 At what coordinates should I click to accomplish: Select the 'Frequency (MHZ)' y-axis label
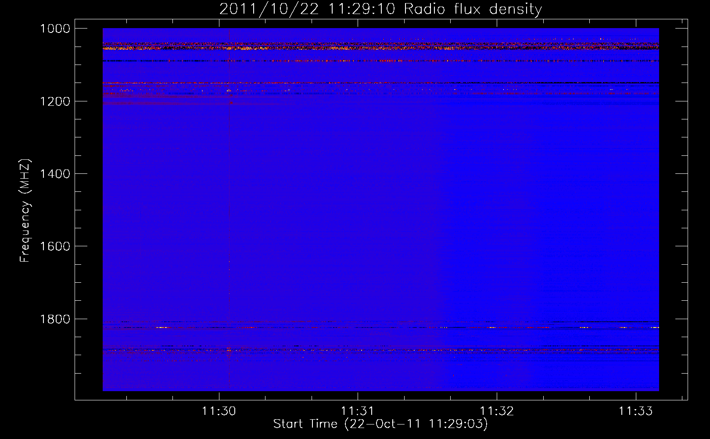click(x=25, y=211)
